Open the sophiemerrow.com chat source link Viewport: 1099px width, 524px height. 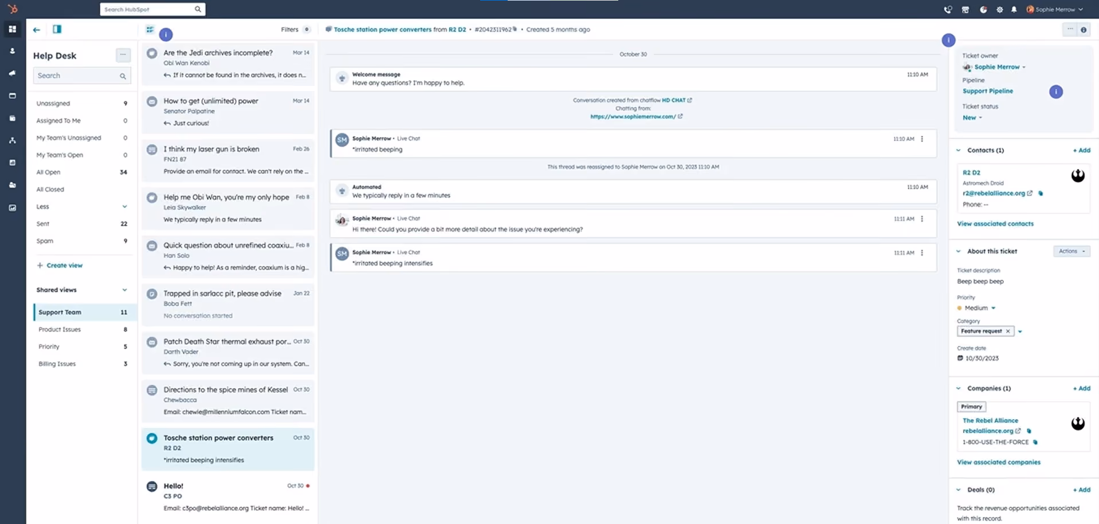point(636,117)
